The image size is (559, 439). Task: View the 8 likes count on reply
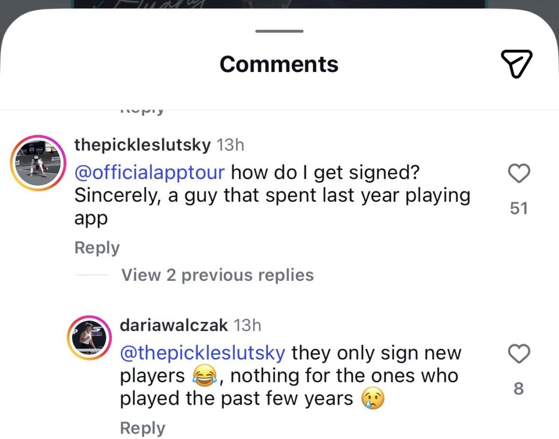(x=519, y=388)
